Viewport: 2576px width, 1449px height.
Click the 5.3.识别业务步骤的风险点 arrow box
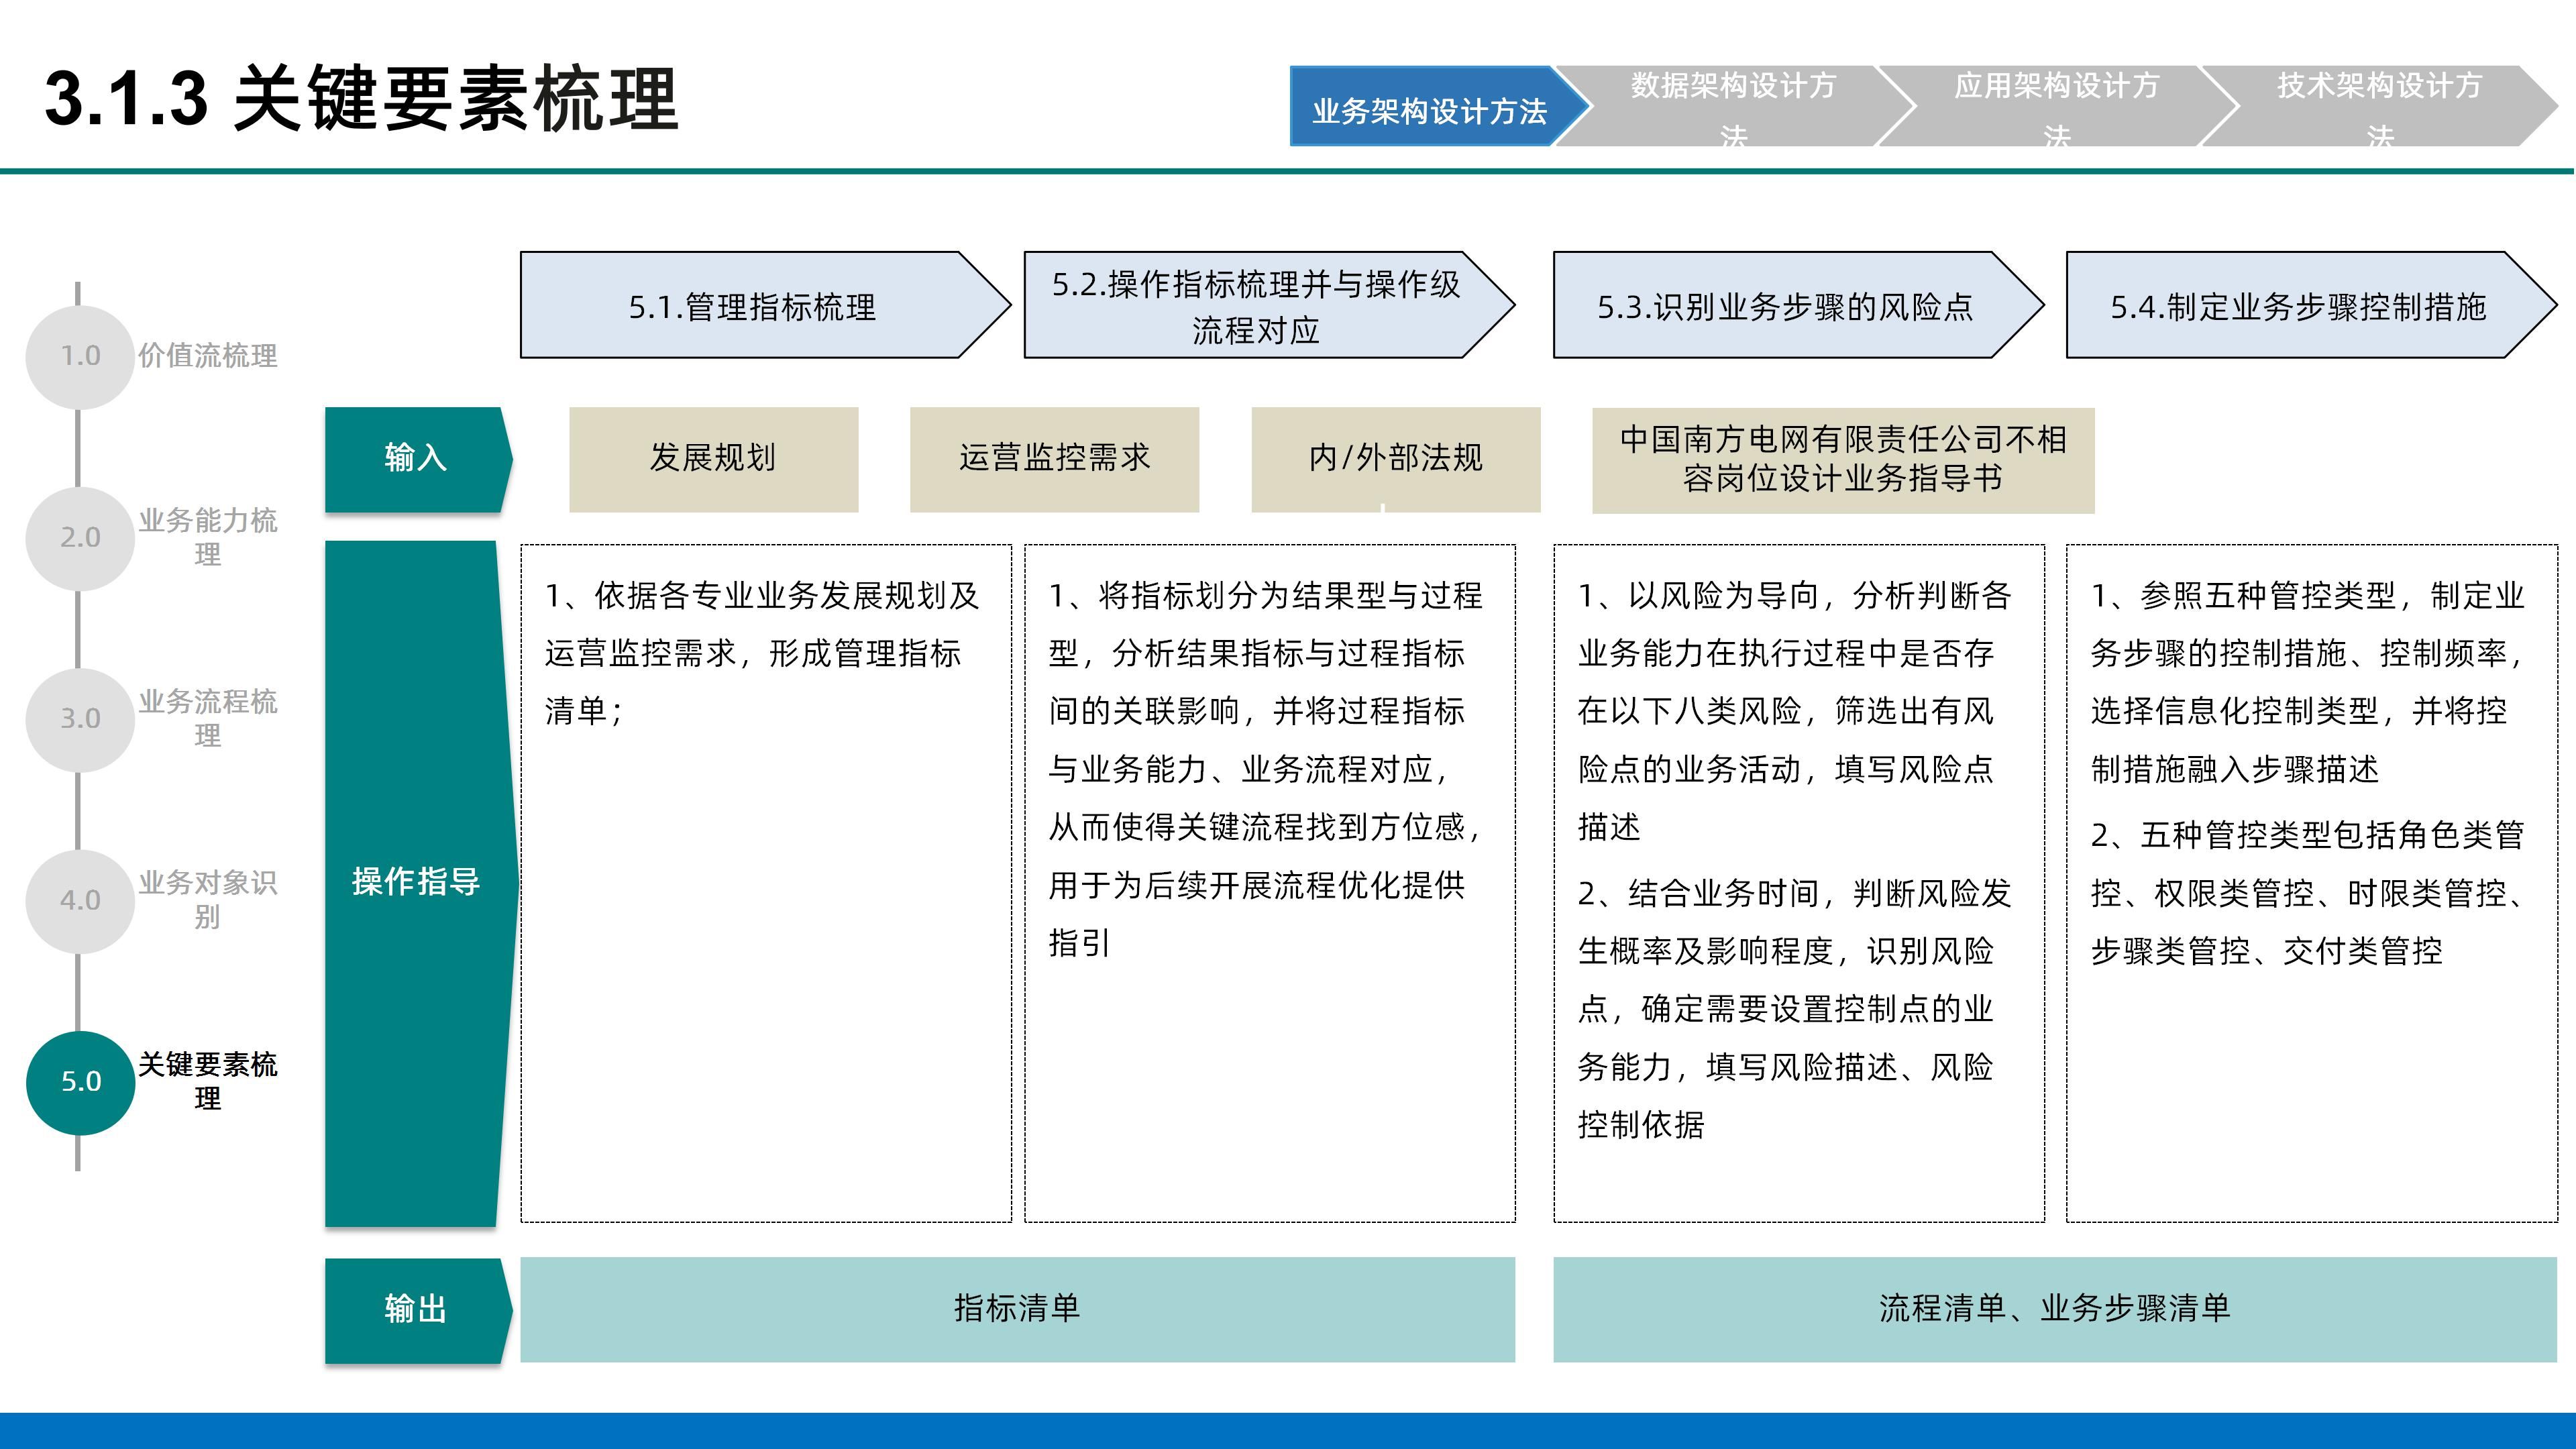tap(1798, 305)
